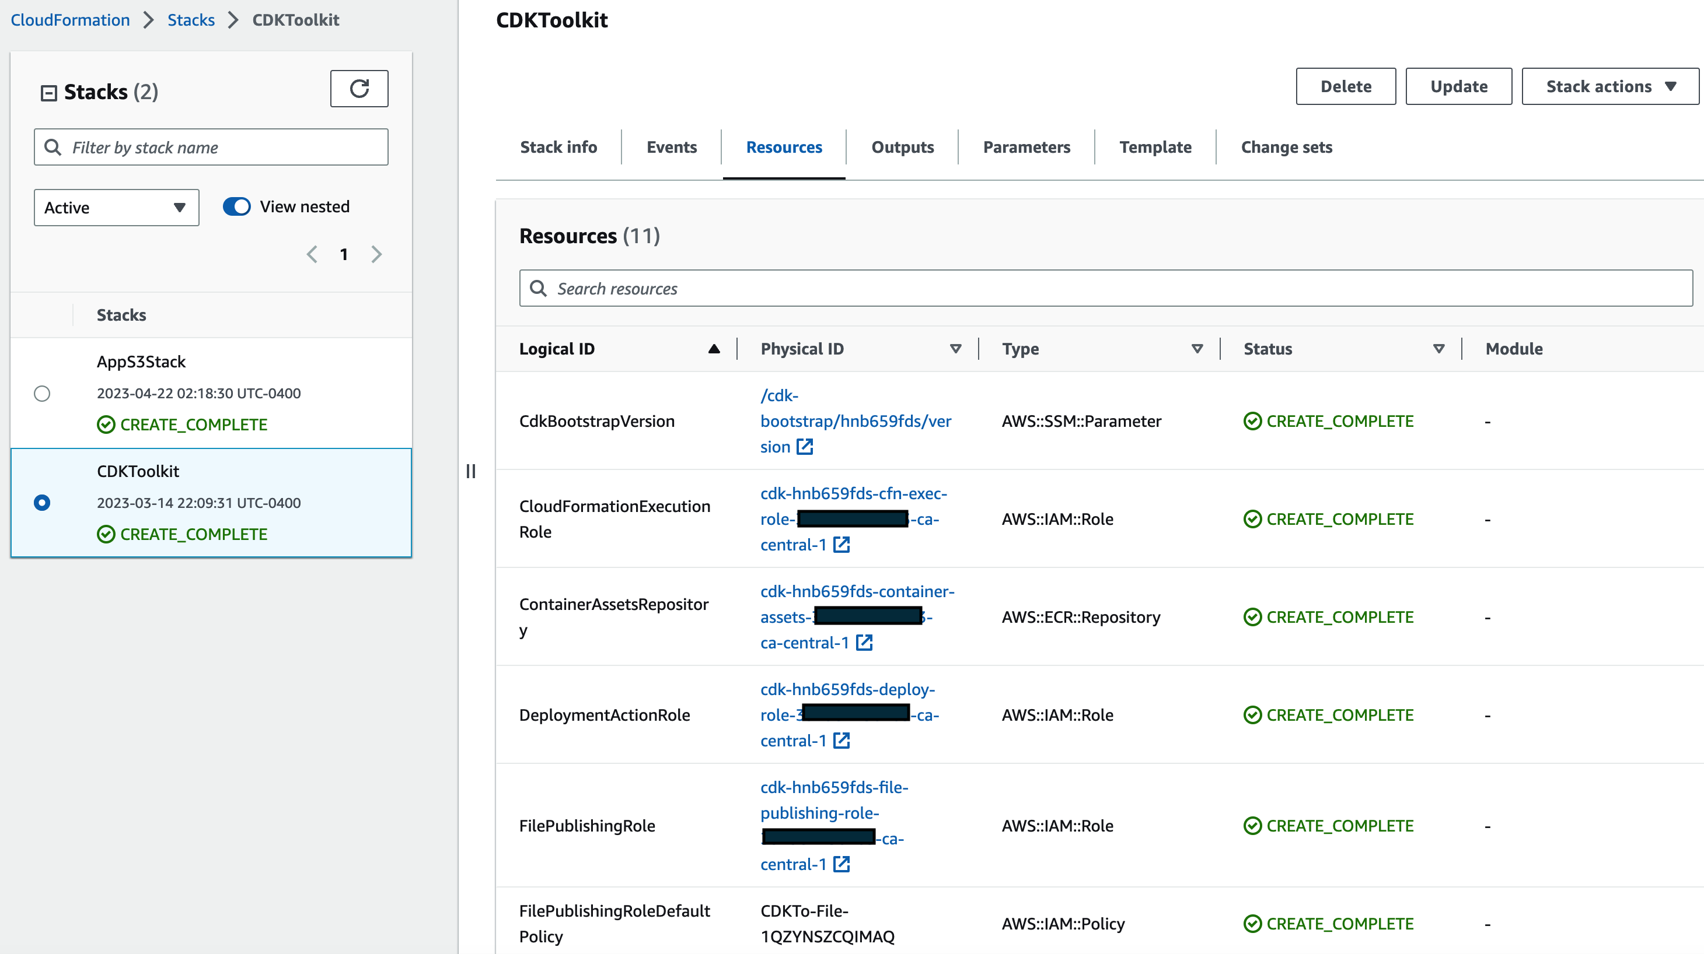Toggle the View nested stacks switch

coord(236,206)
